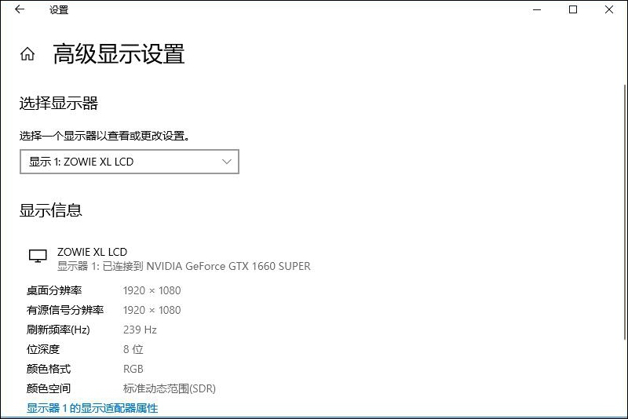Click the 颜色空间 label
Screen dimensions: 628x419
(x=49, y=388)
